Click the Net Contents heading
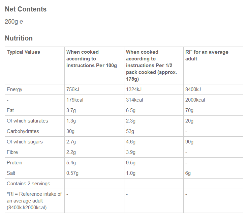The image size is (247, 216). point(26,9)
